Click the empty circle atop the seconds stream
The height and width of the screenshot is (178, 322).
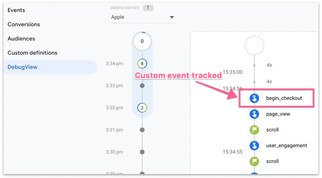click(x=254, y=46)
